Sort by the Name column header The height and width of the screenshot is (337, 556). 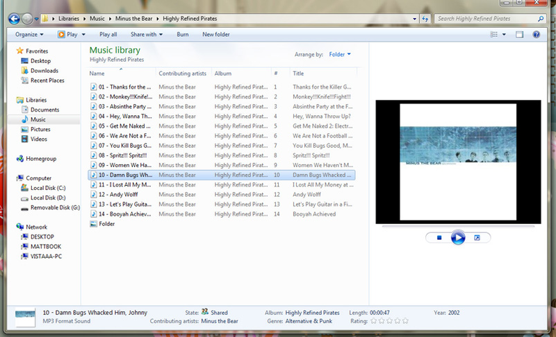[97, 74]
